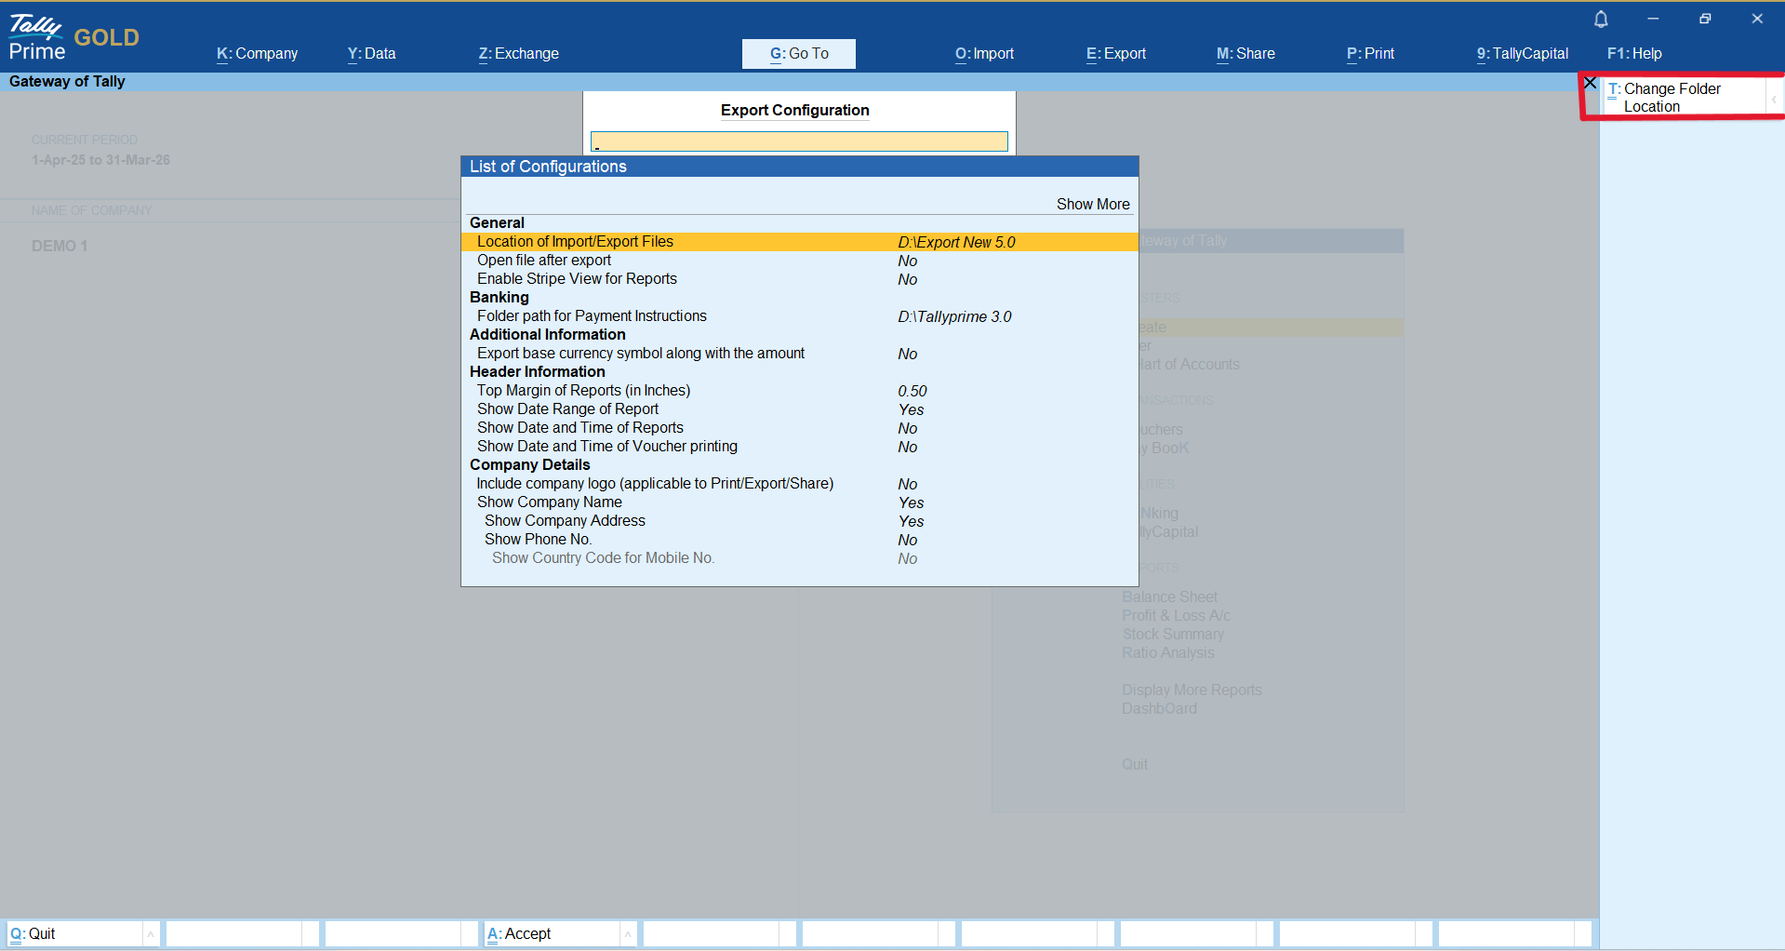Click the notification bell icon

1601,20
